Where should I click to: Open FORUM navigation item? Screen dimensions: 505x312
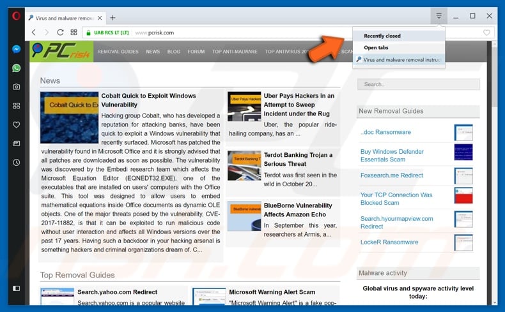tap(196, 52)
